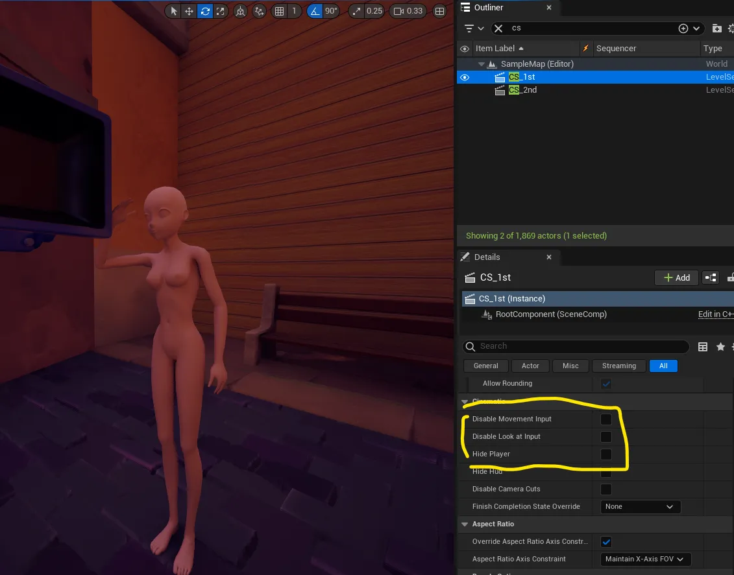
Task: Collapse the SampleMap (Editor) tree node
Action: pos(481,64)
